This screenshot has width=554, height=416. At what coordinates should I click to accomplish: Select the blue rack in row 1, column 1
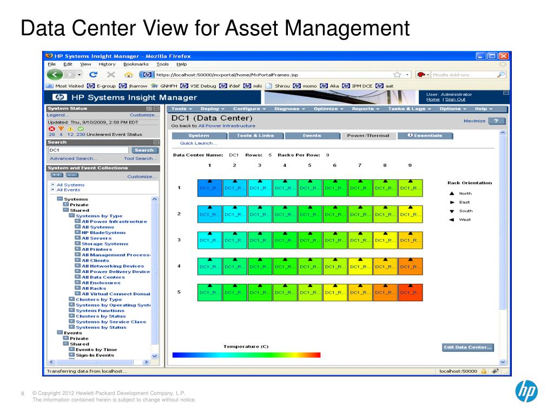[x=210, y=188]
